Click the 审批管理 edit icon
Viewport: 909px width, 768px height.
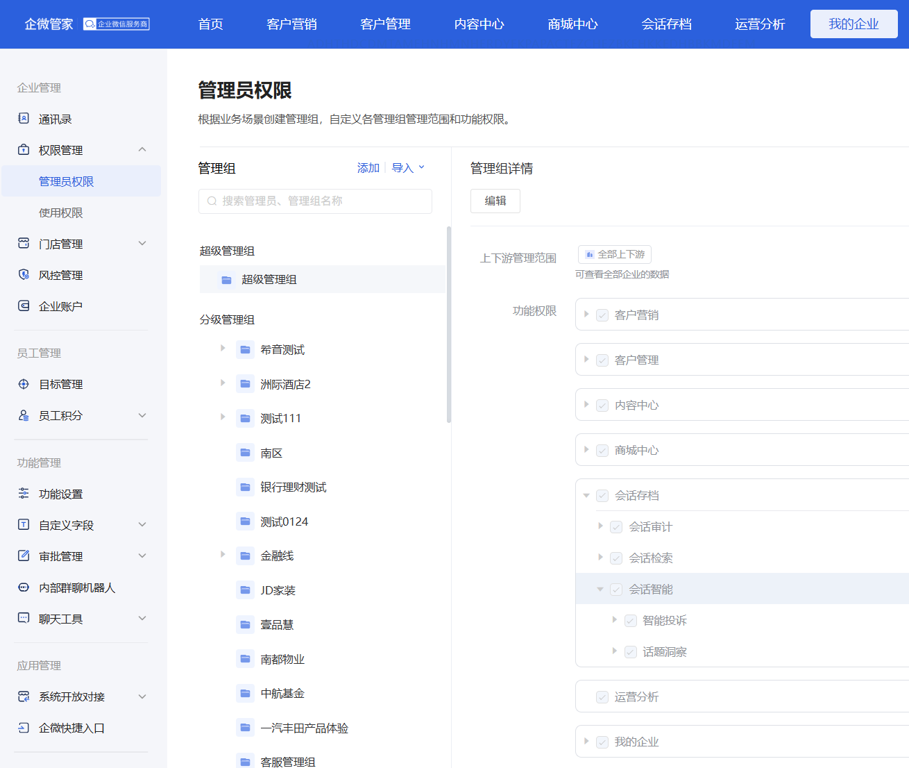point(24,556)
